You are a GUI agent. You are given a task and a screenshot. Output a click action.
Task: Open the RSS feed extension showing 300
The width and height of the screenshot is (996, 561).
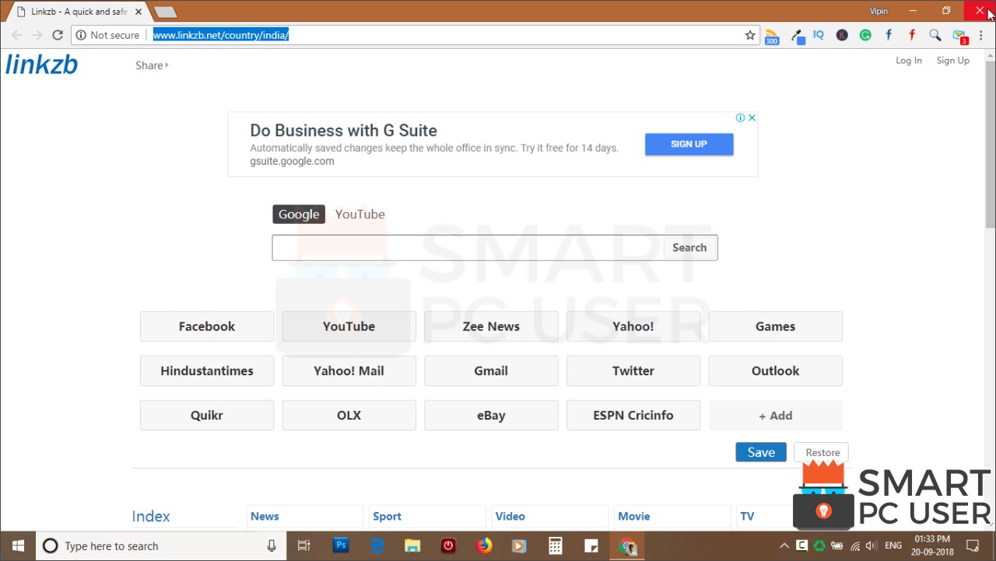pyautogui.click(x=772, y=36)
